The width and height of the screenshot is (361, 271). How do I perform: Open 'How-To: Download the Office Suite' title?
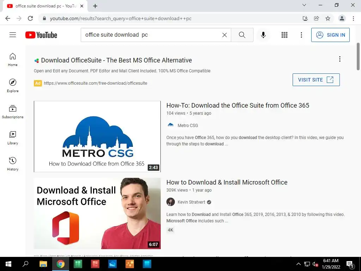[x=238, y=105]
